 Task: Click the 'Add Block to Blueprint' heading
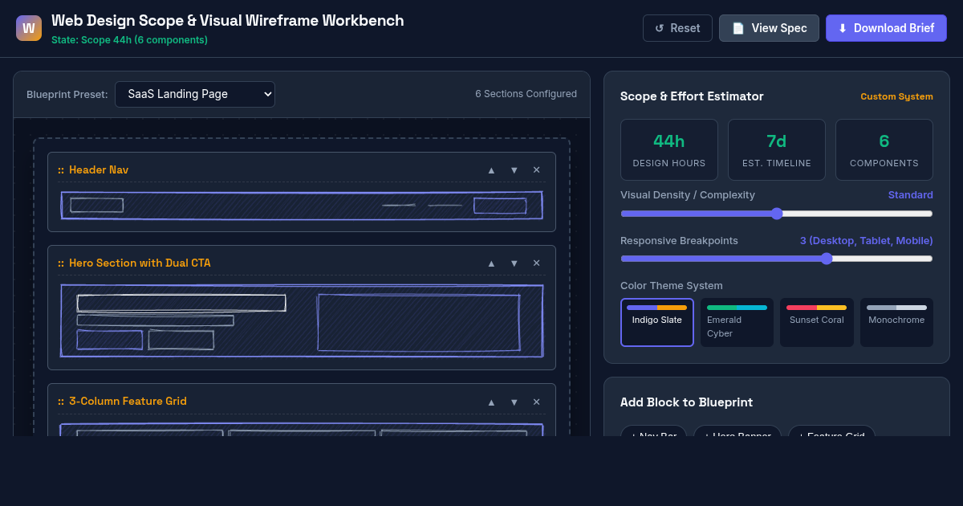pos(686,402)
